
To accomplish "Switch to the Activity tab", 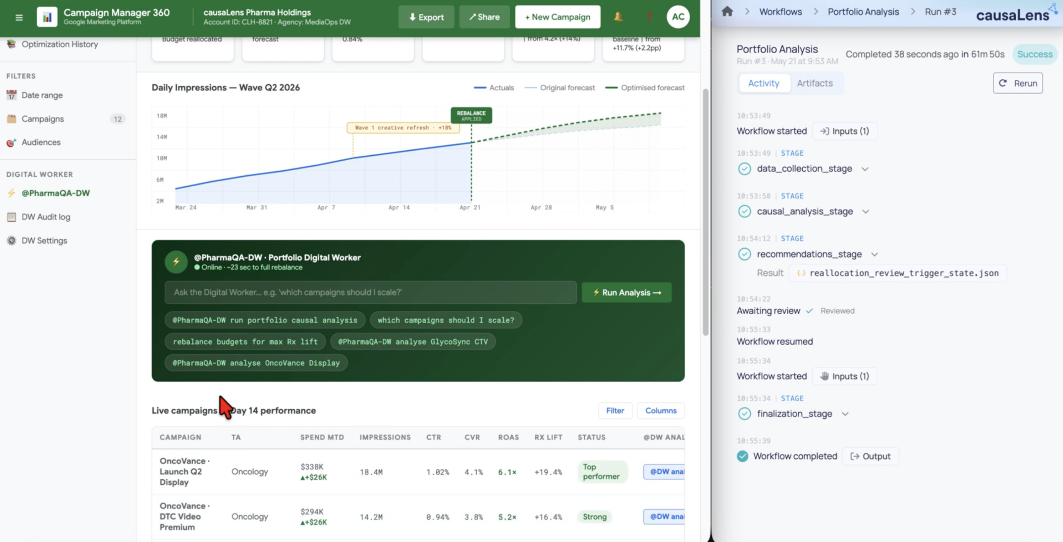I will click(764, 83).
